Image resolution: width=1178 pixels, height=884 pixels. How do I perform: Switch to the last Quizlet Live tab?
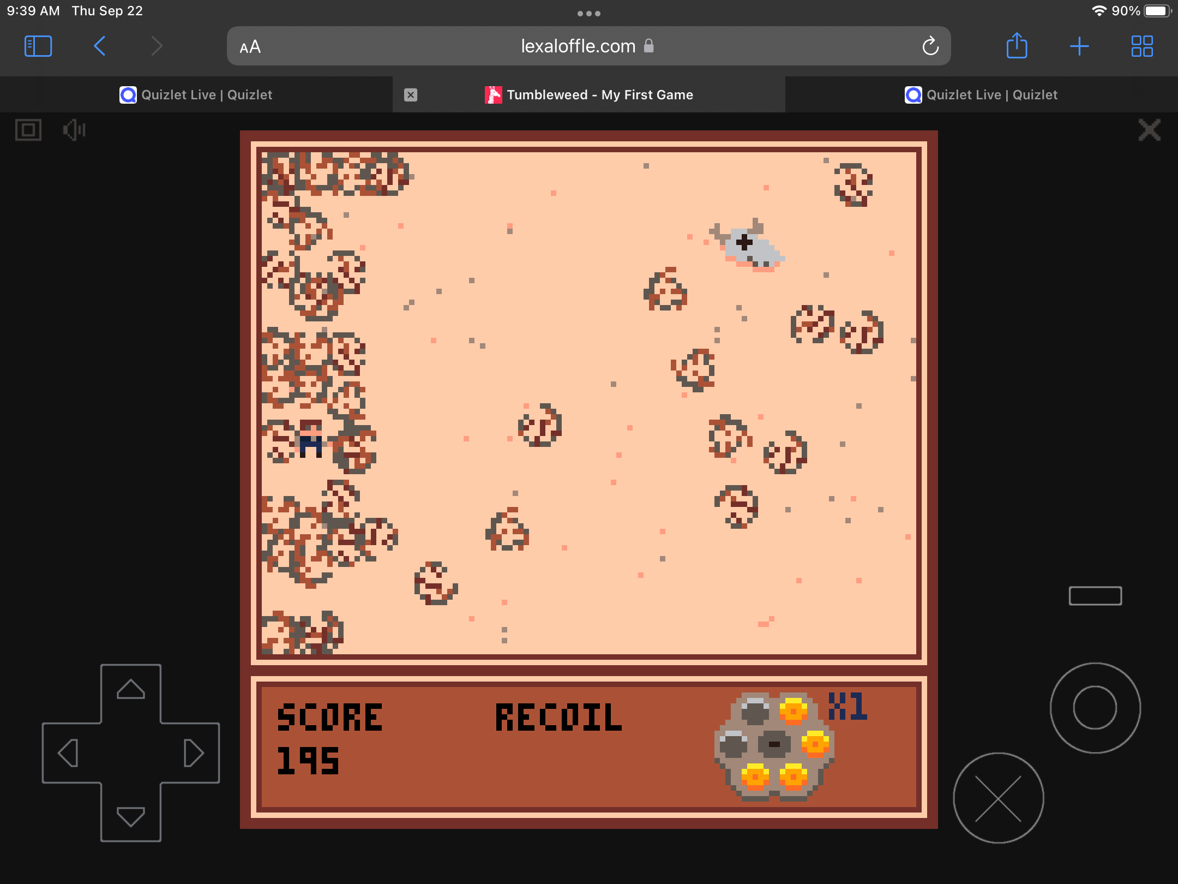tap(982, 95)
